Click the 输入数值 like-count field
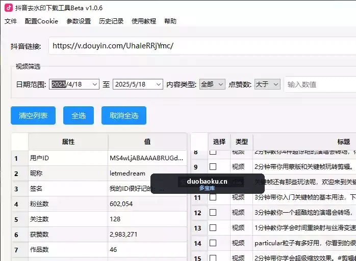Viewport: 356px width, 261px height. pyautogui.click(x=320, y=84)
